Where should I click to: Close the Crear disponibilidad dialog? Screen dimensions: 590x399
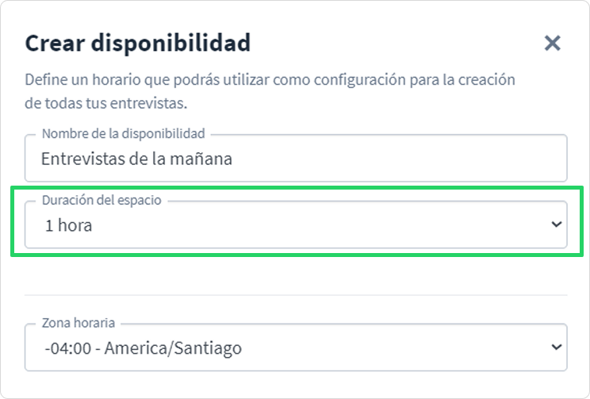pyautogui.click(x=553, y=43)
